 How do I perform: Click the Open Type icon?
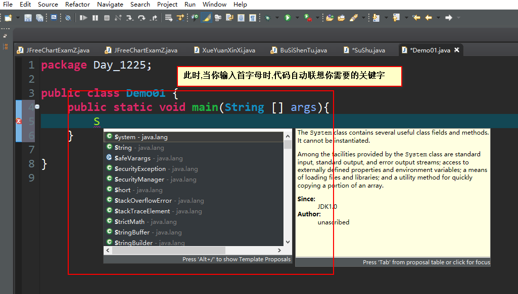pyautogui.click(x=195, y=18)
